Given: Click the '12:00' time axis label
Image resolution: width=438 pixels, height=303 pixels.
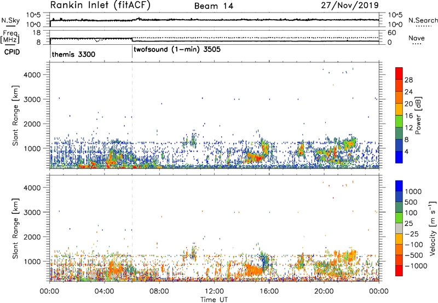Looking at the screenshot, I should 214,292.
